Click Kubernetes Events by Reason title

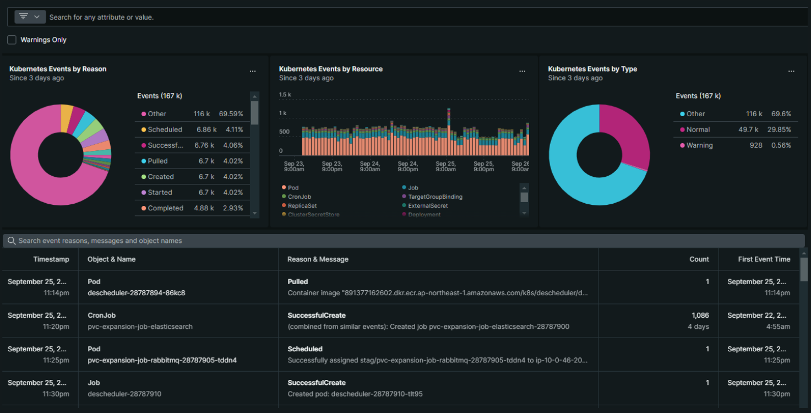(58, 69)
